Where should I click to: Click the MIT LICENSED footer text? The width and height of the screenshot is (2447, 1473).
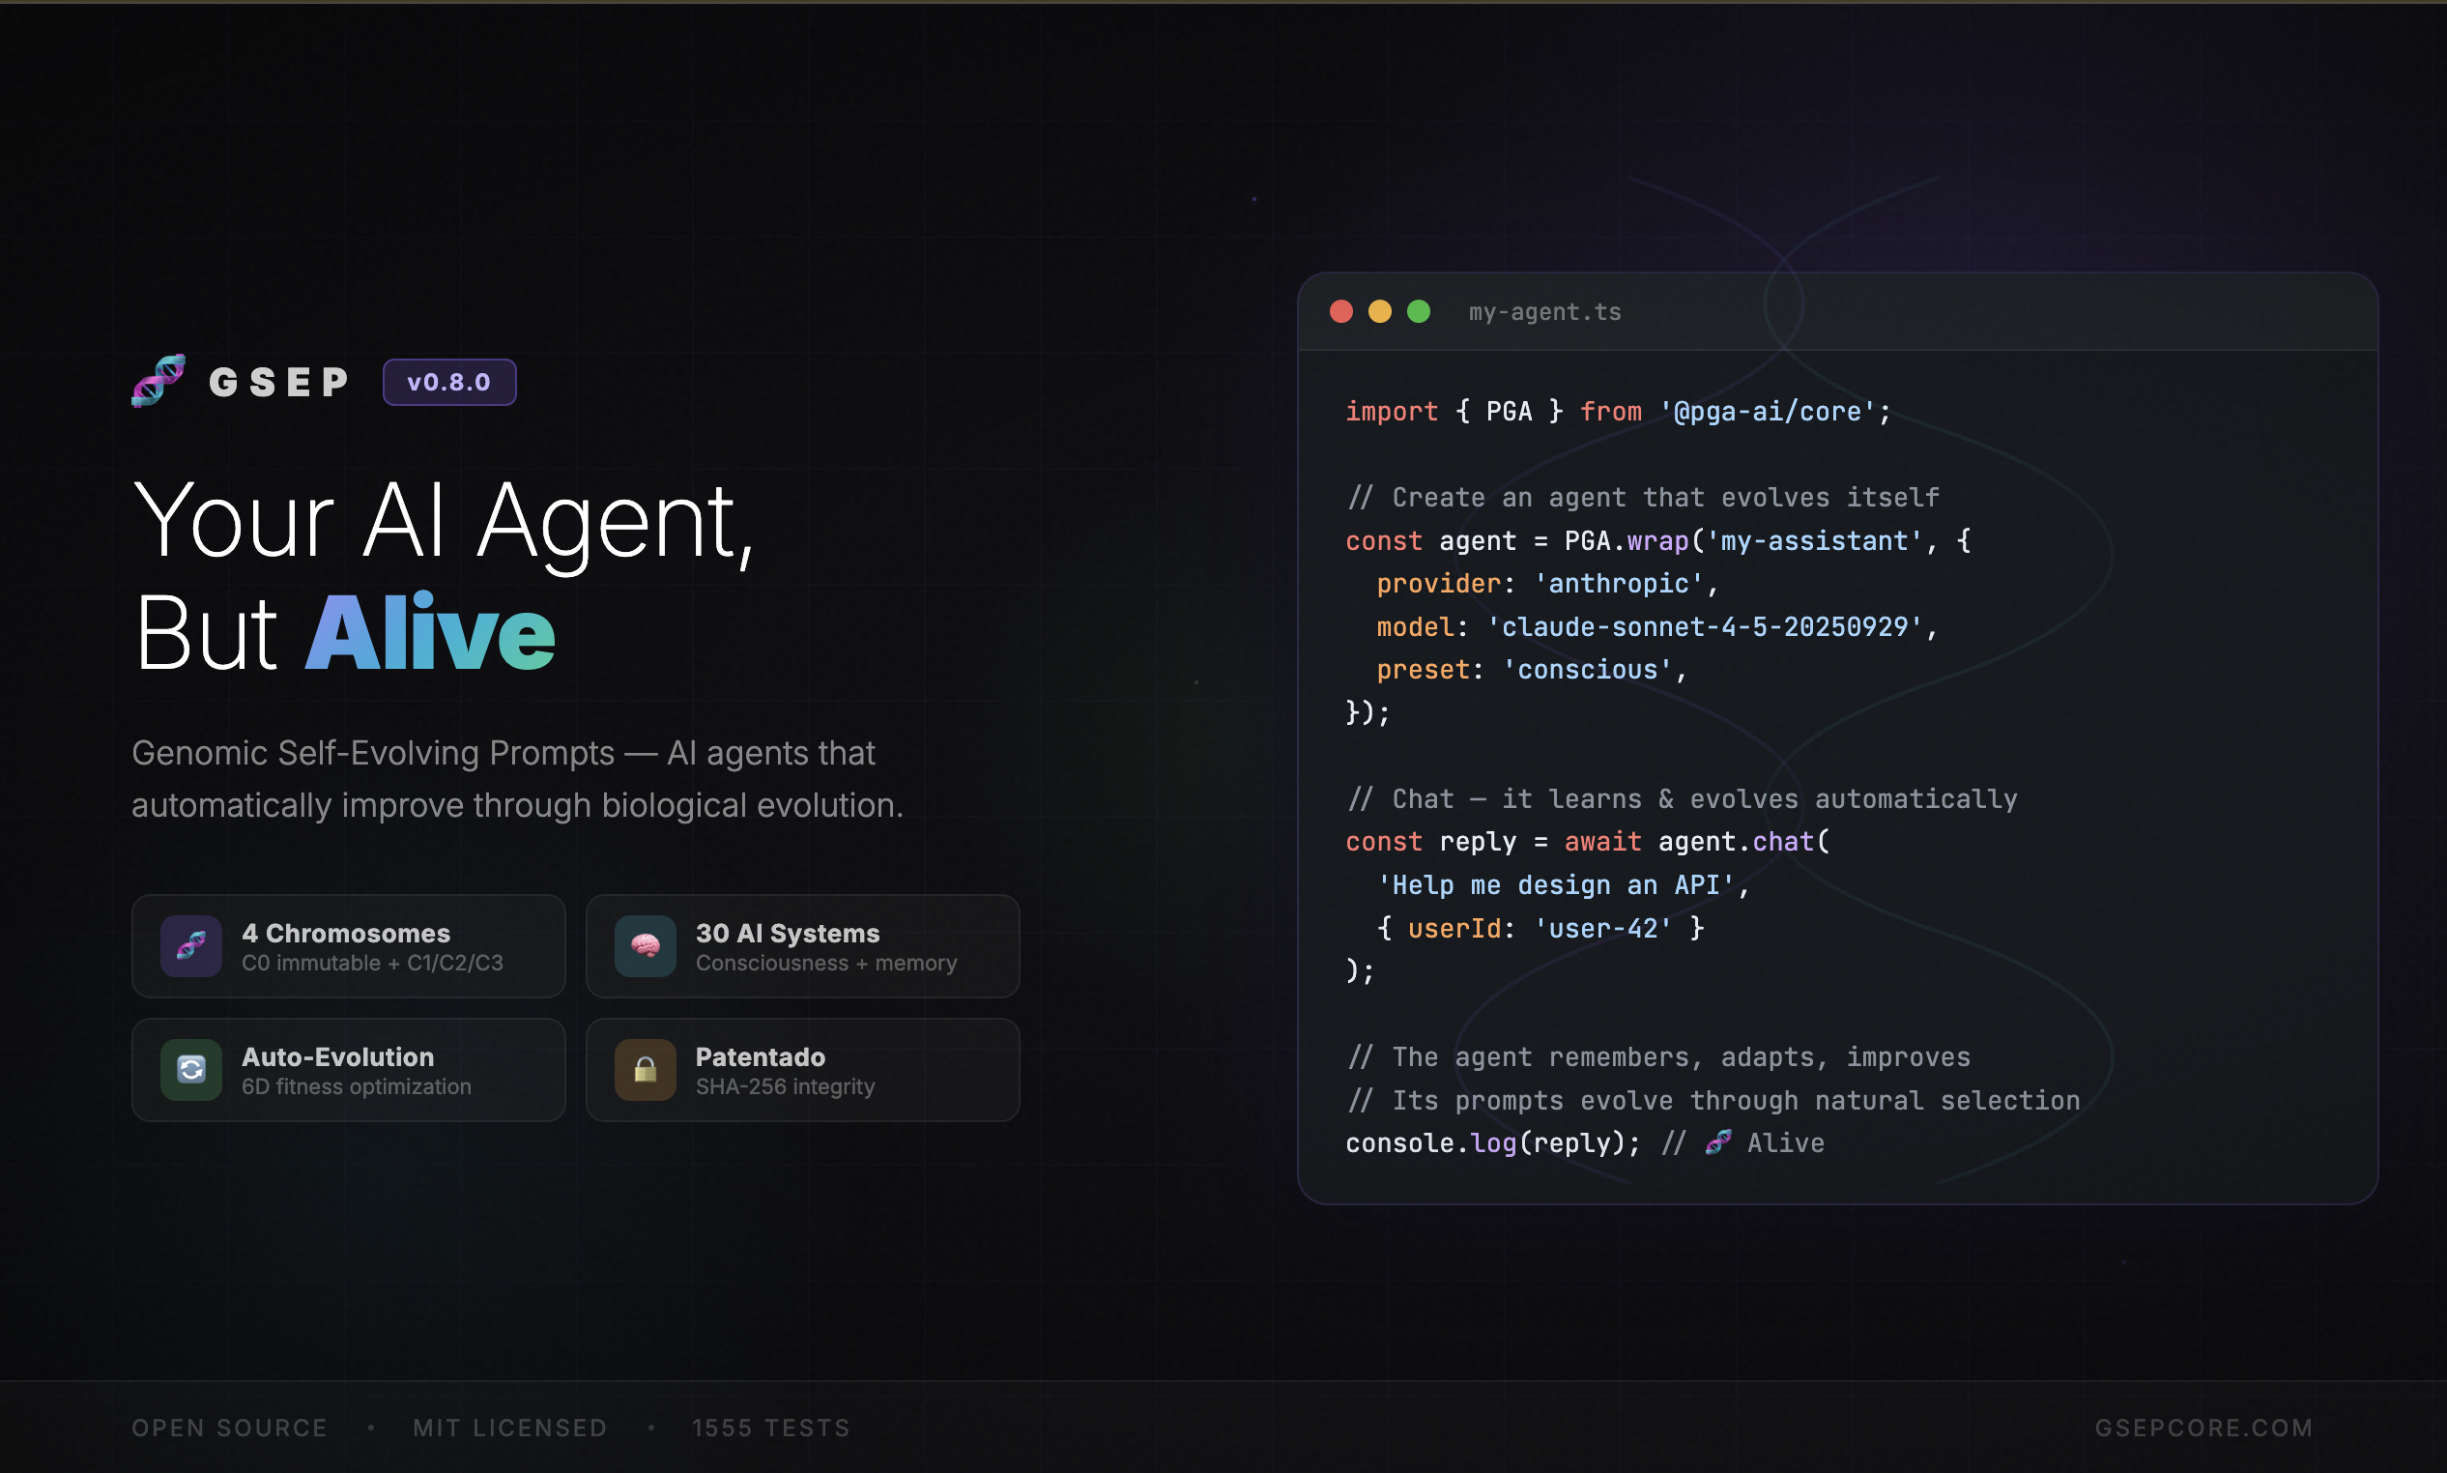click(510, 1428)
